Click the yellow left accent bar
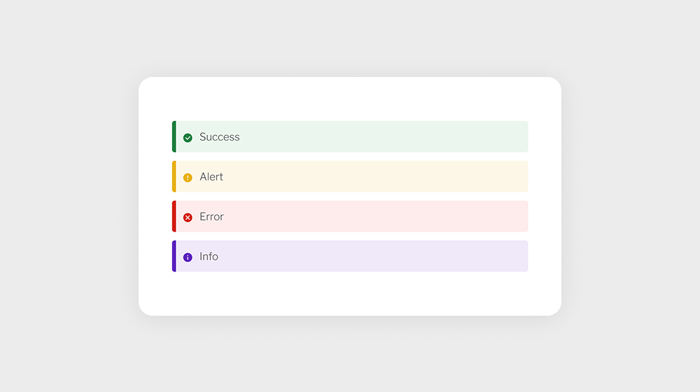Image resolution: width=700 pixels, height=392 pixels. click(x=174, y=176)
